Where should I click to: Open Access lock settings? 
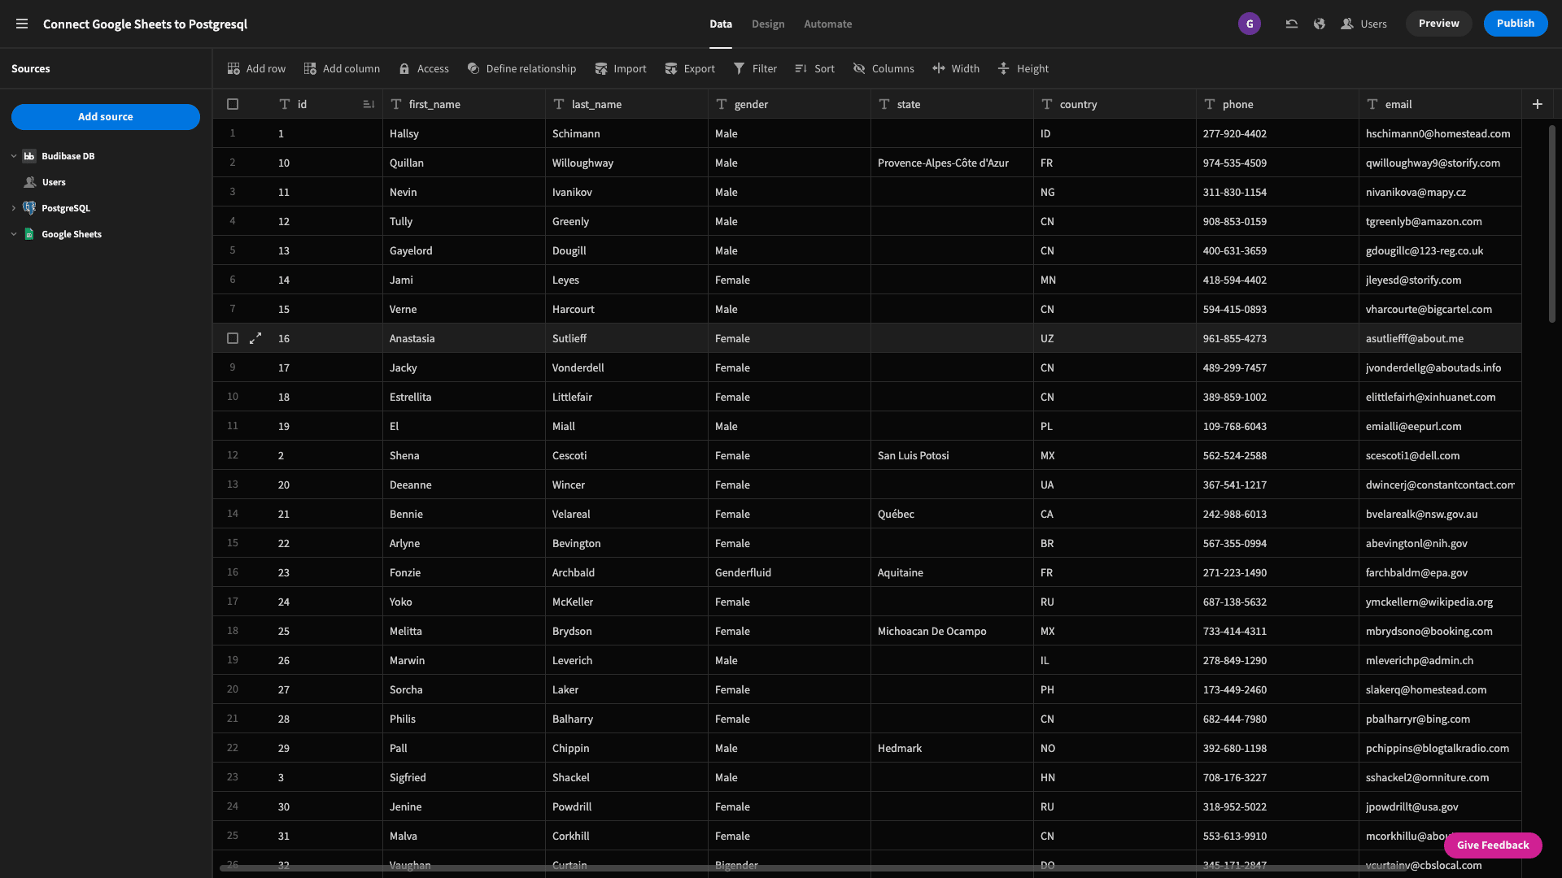pos(423,68)
